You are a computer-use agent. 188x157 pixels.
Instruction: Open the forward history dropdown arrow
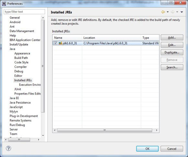click(177, 12)
